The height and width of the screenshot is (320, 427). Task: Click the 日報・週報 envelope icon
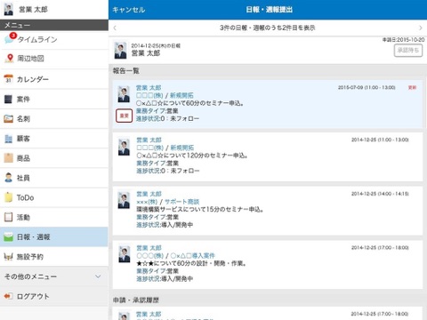[x=9, y=237]
